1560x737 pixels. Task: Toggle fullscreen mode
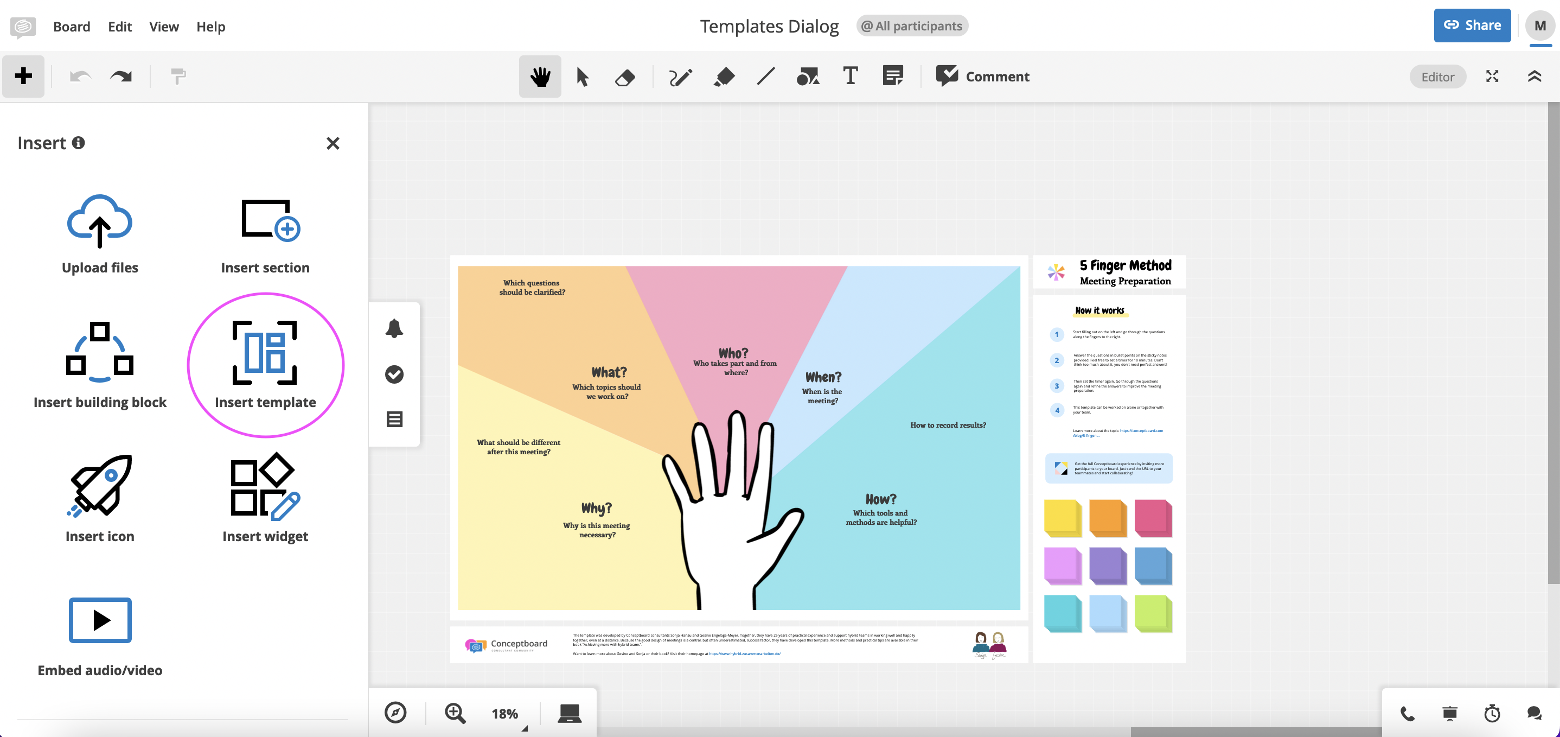[x=1492, y=77]
